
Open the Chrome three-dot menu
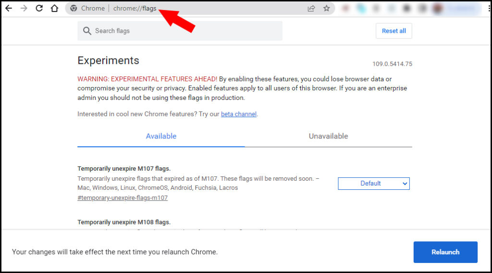coord(489,9)
